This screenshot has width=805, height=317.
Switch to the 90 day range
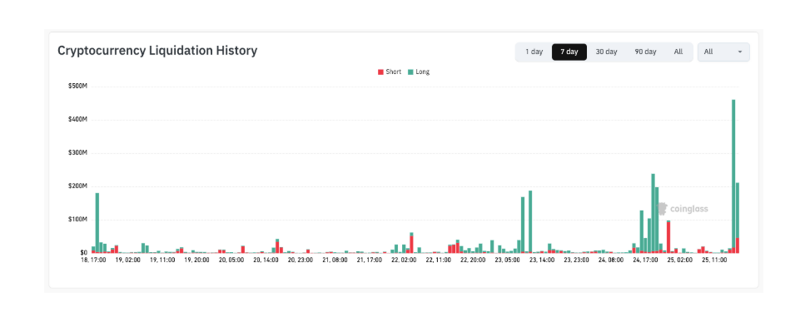coord(645,52)
